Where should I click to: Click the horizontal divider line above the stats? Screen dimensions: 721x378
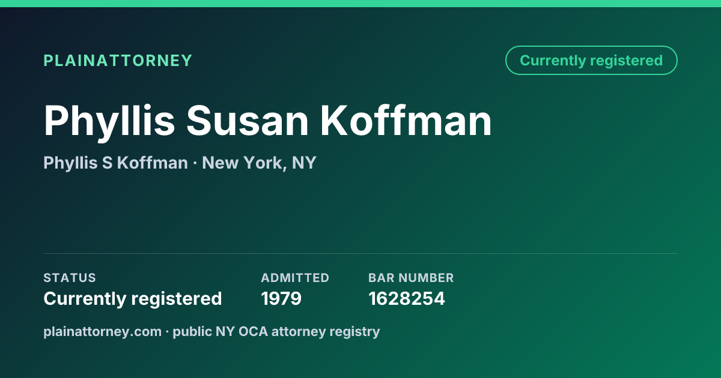360,253
